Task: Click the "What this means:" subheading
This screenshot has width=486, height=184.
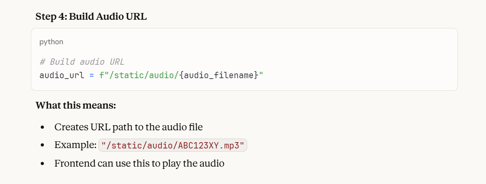Action: [x=76, y=106]
